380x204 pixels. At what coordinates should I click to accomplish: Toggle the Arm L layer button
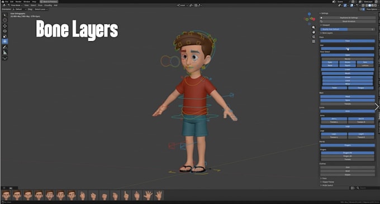pos(334,119)
